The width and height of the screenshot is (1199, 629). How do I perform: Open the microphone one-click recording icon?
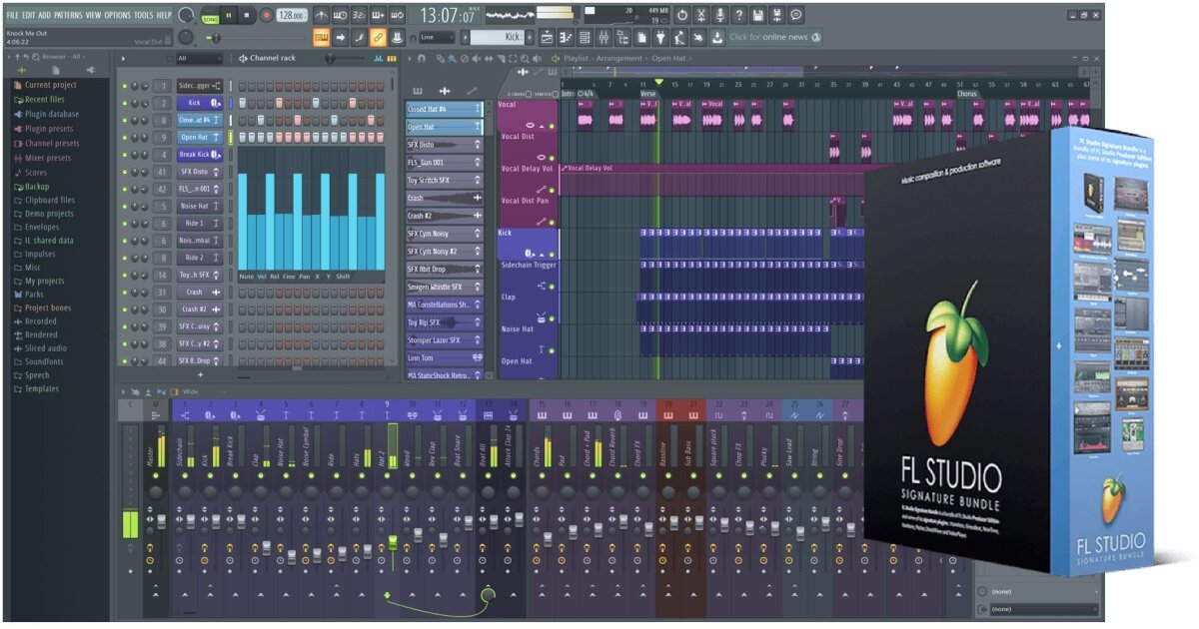pyautogui.click(x=719, y=15)
